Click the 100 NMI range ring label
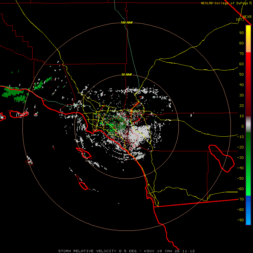Screen dimensions: 253x253 (126, 22)
